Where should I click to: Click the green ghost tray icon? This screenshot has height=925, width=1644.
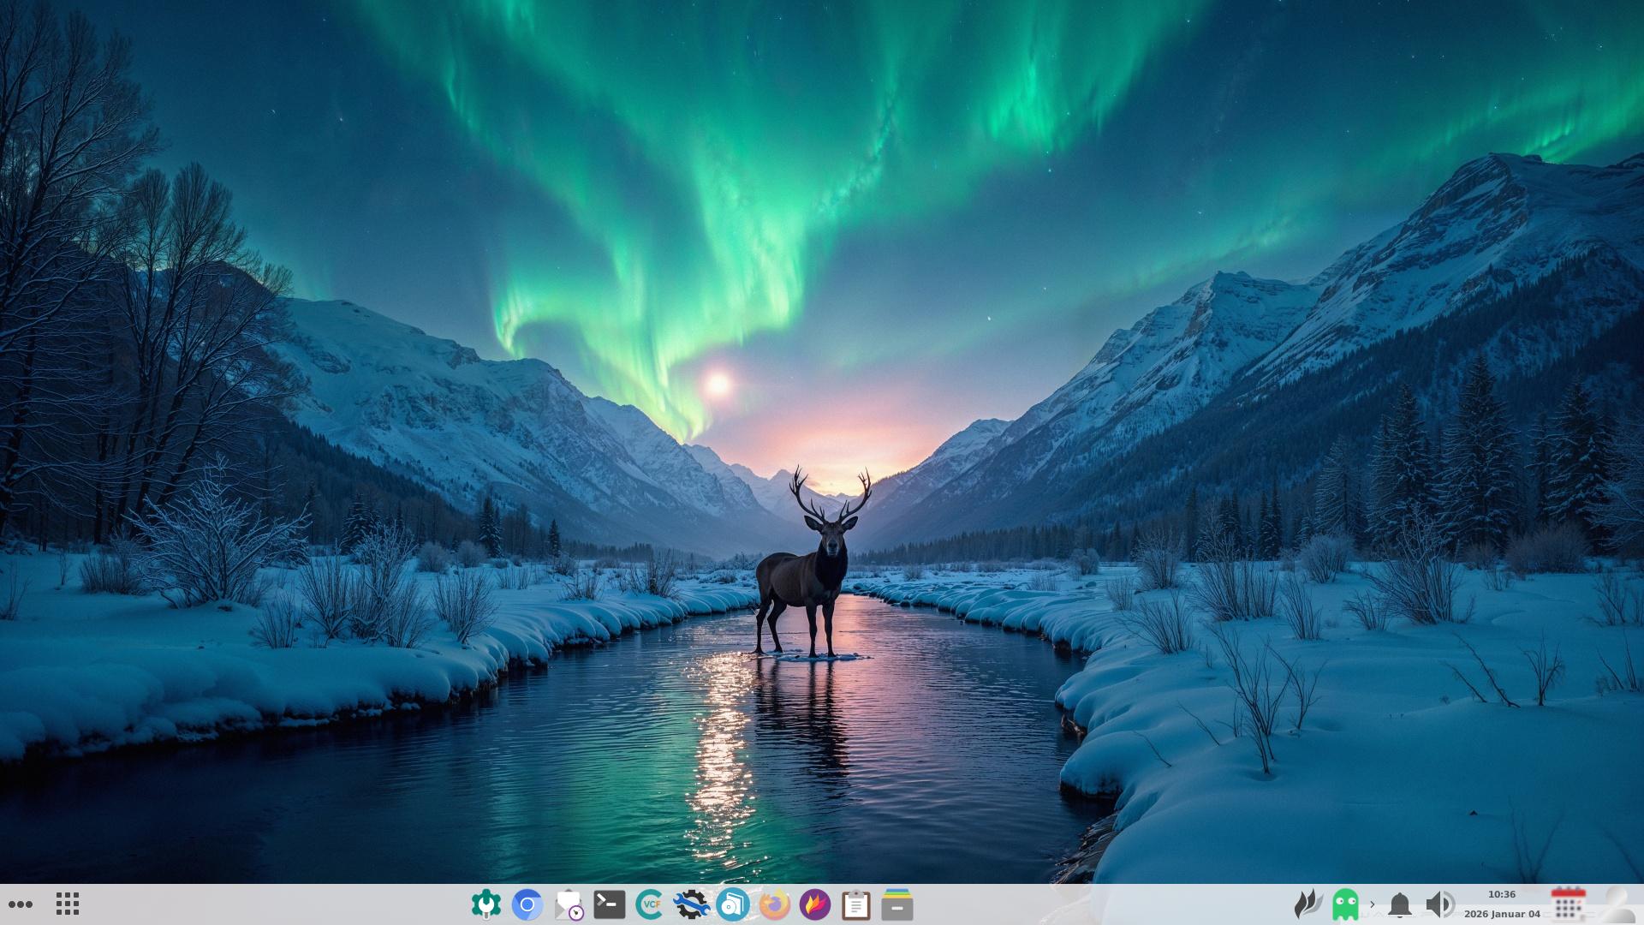point(1345,904)
